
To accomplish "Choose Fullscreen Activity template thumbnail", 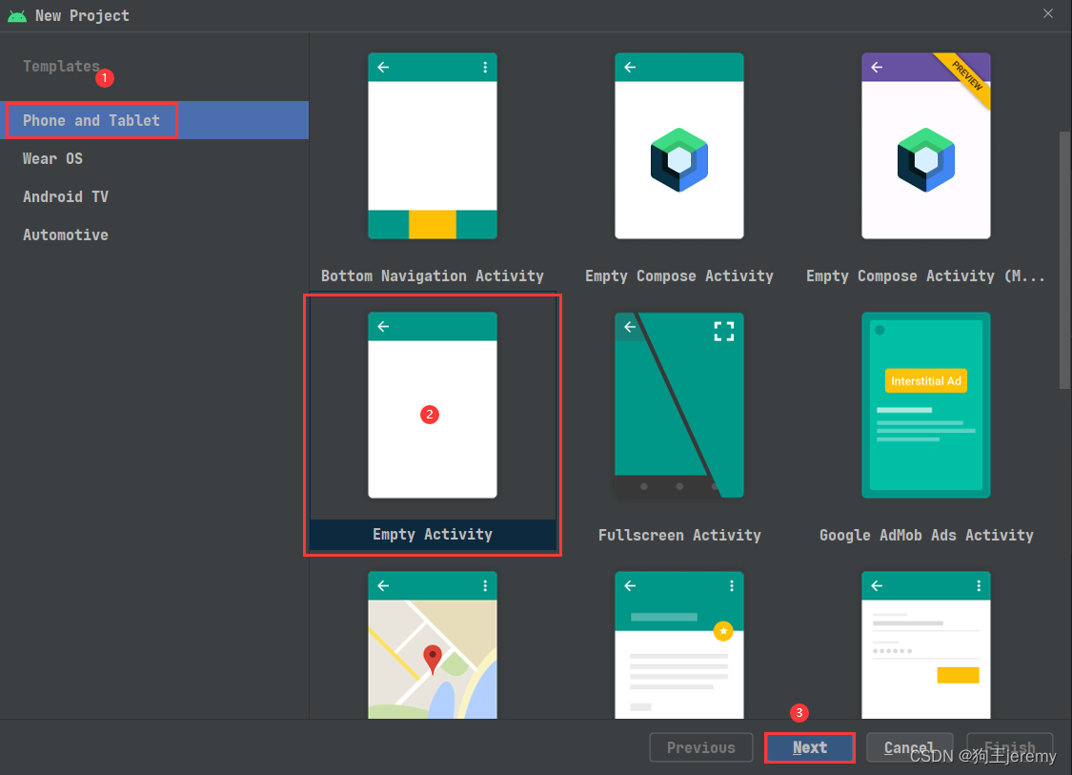I will [x=678, y=405].
